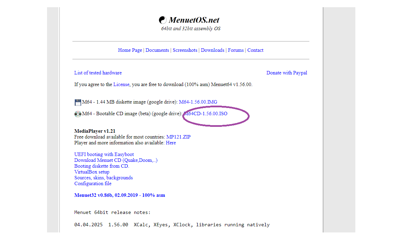This screenshot has height=240, width=412.
Task: Read the License link
Action: (x=122, y=84)
